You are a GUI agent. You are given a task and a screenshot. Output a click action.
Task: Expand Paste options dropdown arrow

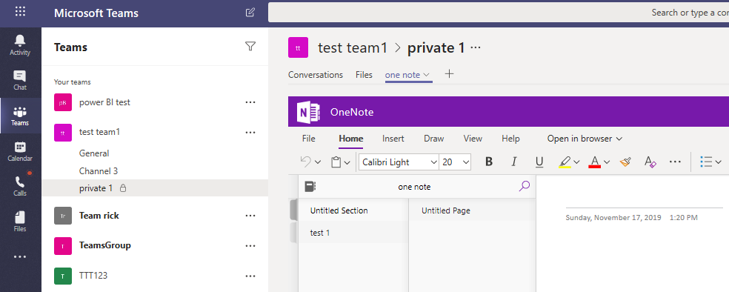coord(347,162)
